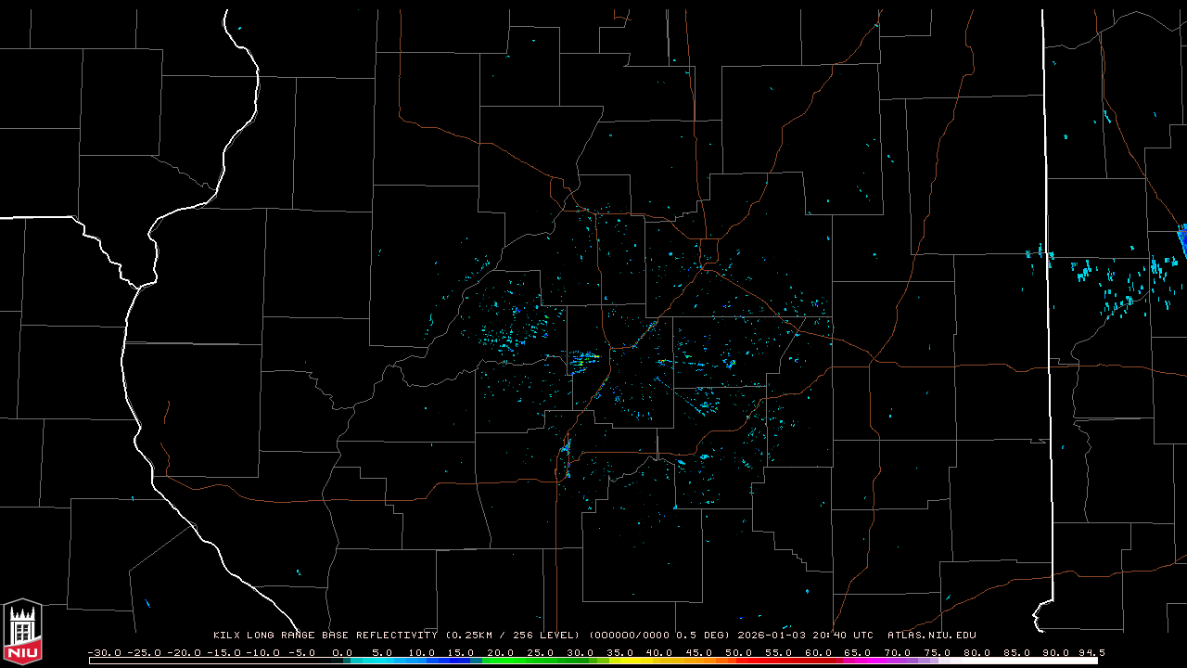Click the blue radar echo at far right edge
The image size is (1187, 668).
[1182, 240]
